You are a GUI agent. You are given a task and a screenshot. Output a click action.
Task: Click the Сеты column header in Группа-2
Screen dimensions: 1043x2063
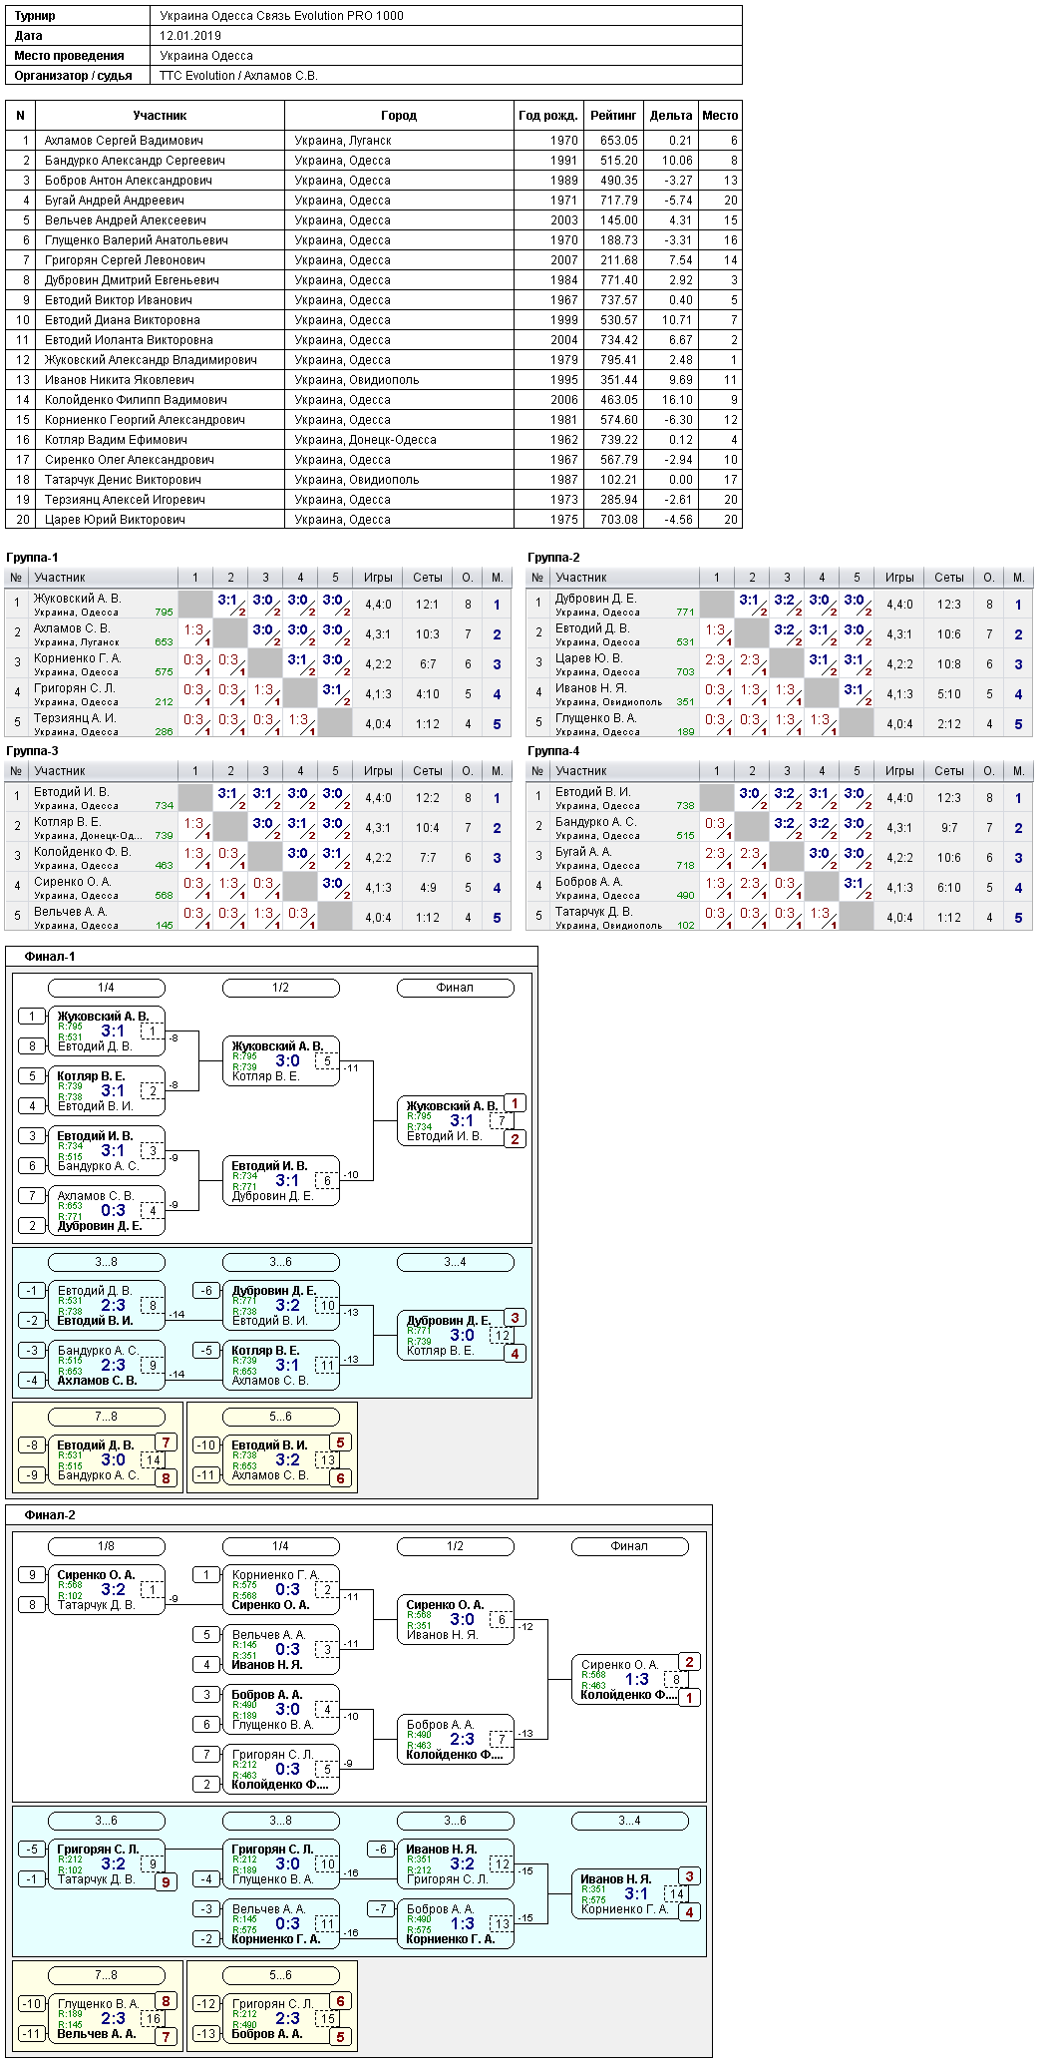pos(949,578)
